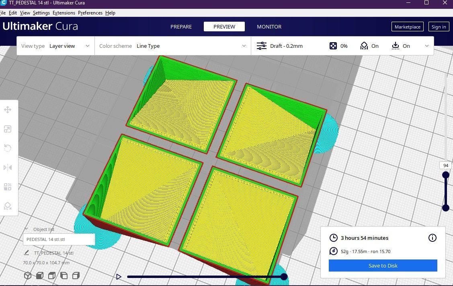The image size is (453, 286).
Task: Switch to the PREVIEW stage
Action: click(x=224, y=27)
